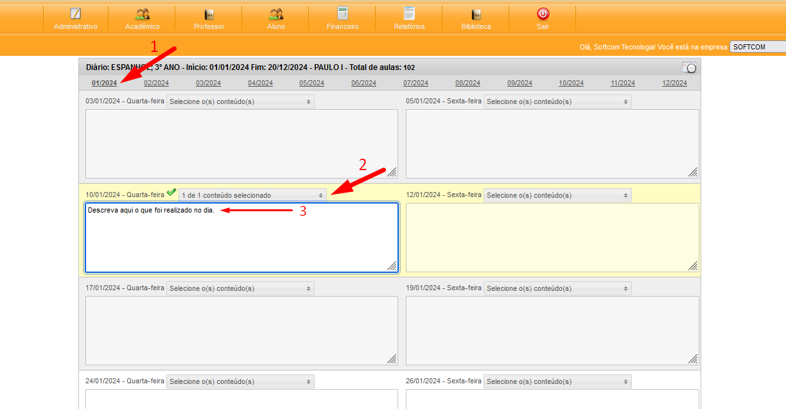The width and height of the screenshot is (786, 409).
Task: Click the red Sair power icon
Action: click(543, 13)
